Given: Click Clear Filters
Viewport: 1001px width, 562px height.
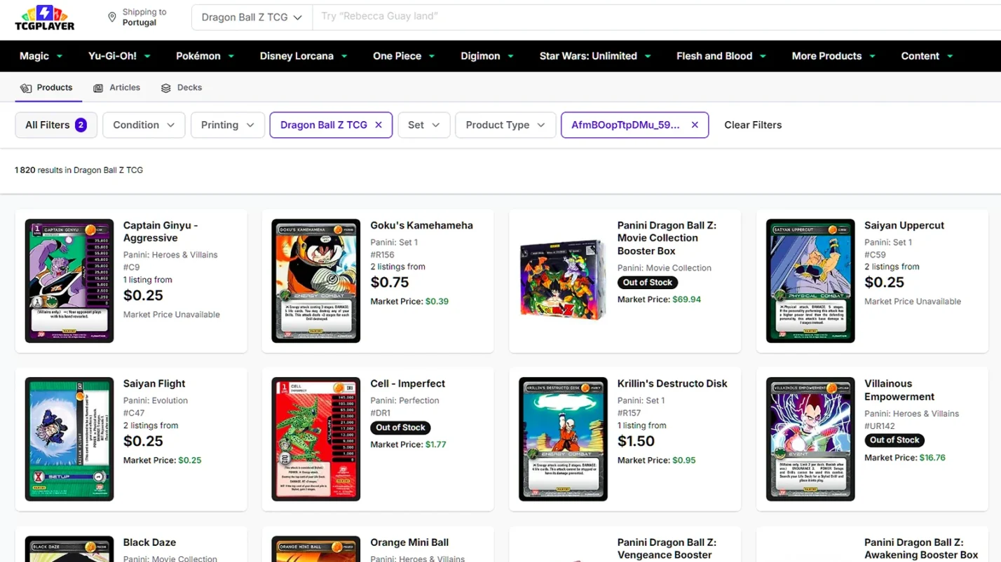Looking at the screenshot, I should pos(753,125).
